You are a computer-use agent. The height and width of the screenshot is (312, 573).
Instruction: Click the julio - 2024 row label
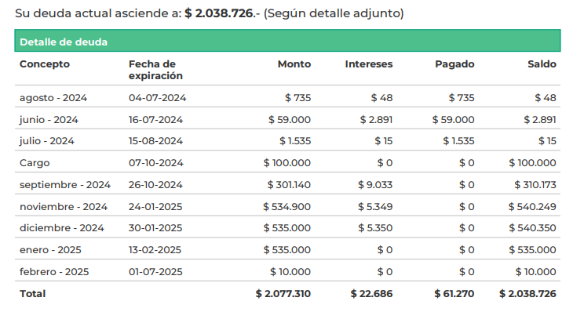pos(47,141)
